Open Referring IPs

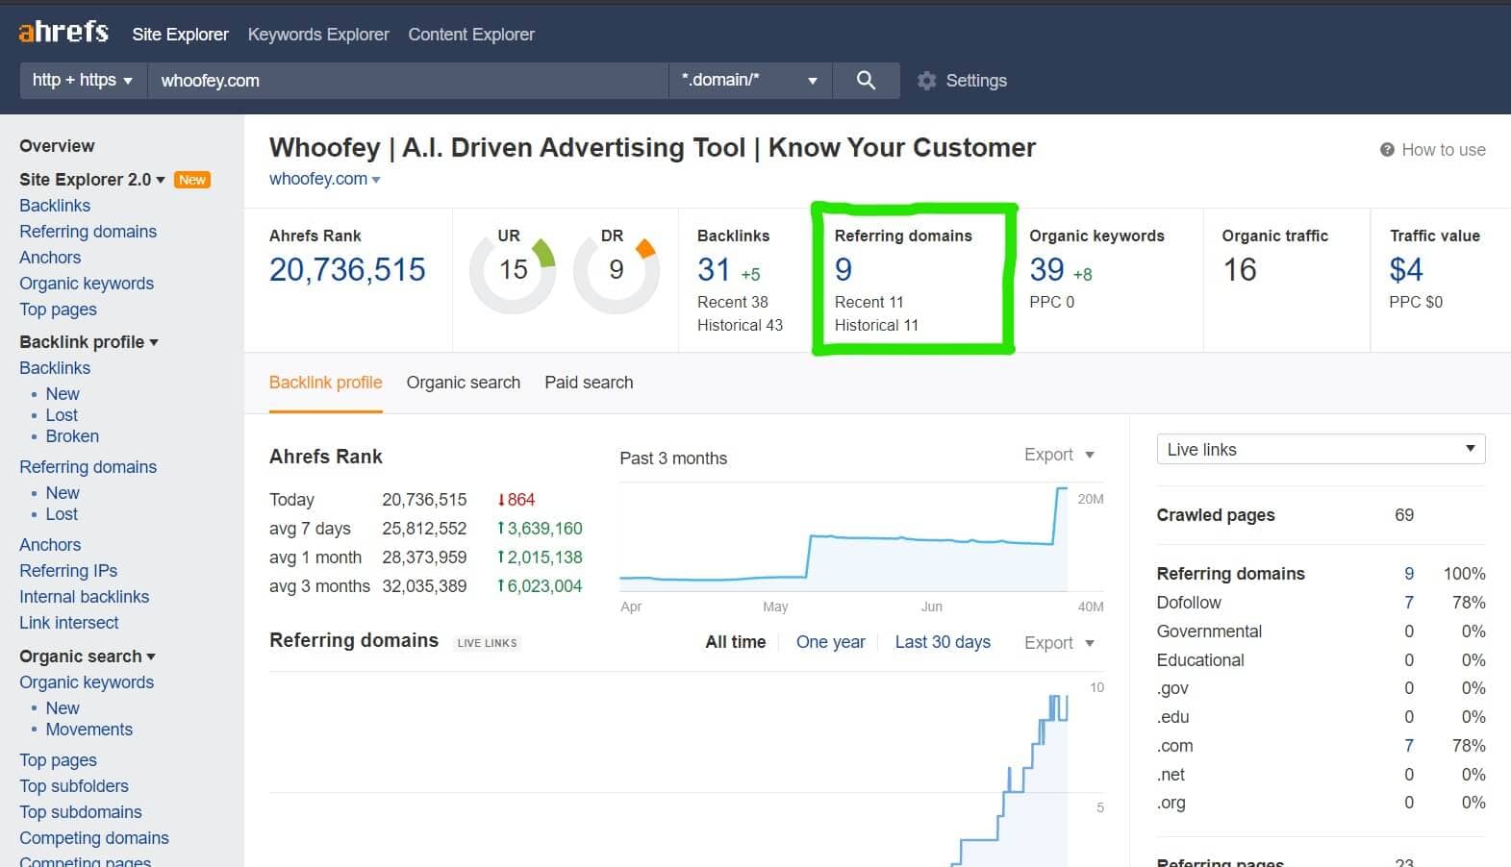(x=68, y=571)
